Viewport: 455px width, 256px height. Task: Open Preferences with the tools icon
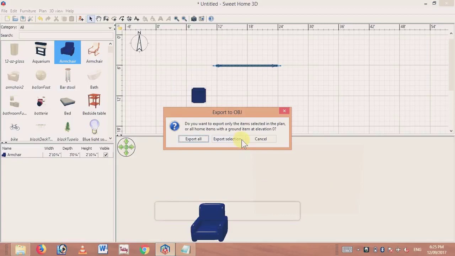[x=31, y=19]
